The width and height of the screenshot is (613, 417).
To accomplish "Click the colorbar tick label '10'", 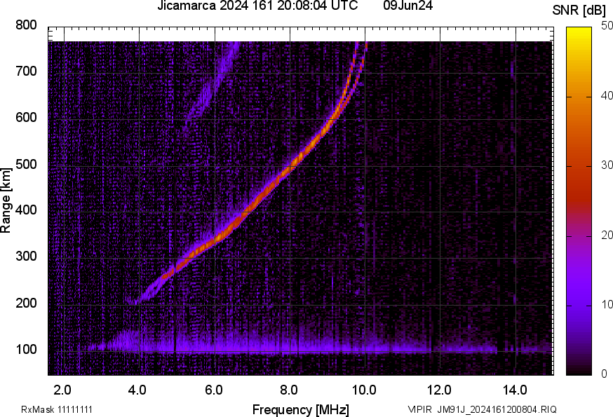I will coord(607,304).
